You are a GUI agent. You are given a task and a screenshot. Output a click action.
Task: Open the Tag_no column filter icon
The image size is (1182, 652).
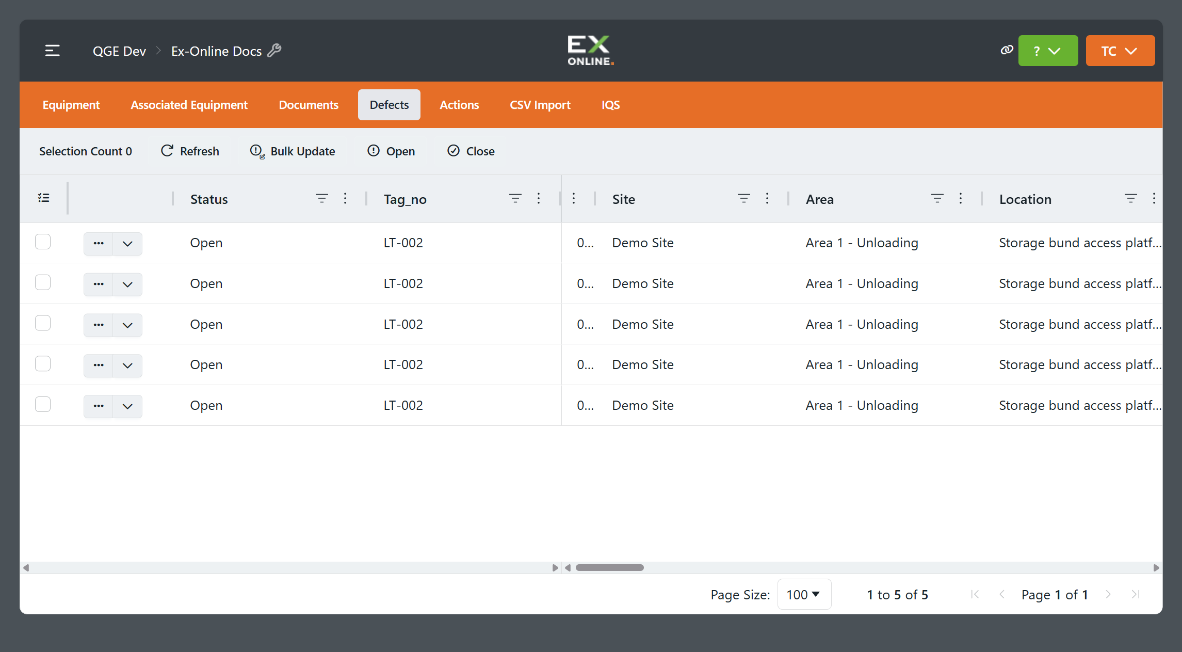(515, 198)
